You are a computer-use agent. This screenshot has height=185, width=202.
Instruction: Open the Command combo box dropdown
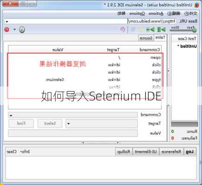point(11,115)
